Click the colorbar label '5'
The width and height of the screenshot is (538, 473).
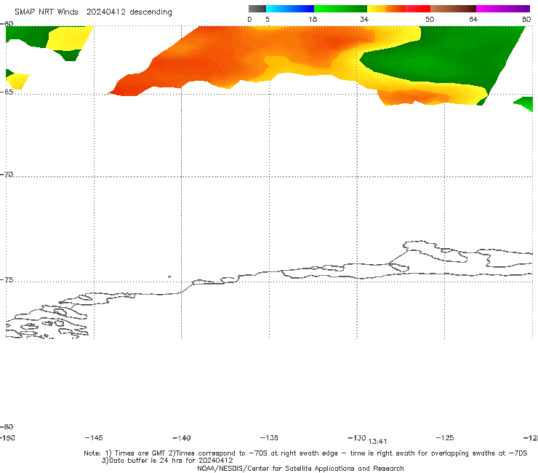click(268, 19)
